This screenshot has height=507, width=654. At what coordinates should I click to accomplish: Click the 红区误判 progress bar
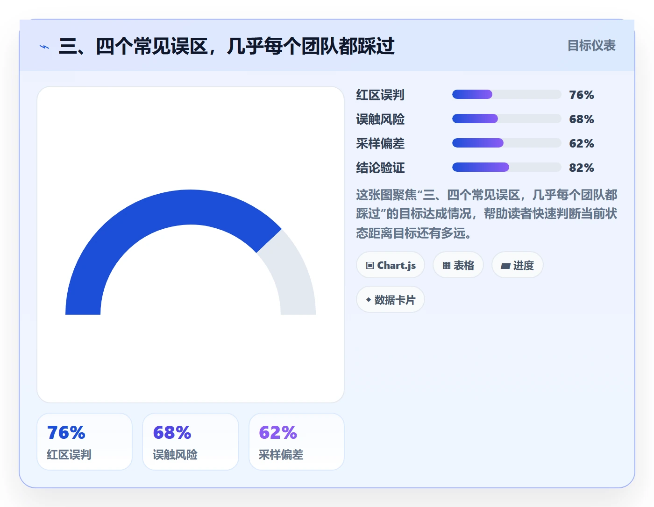pos(506,94)
